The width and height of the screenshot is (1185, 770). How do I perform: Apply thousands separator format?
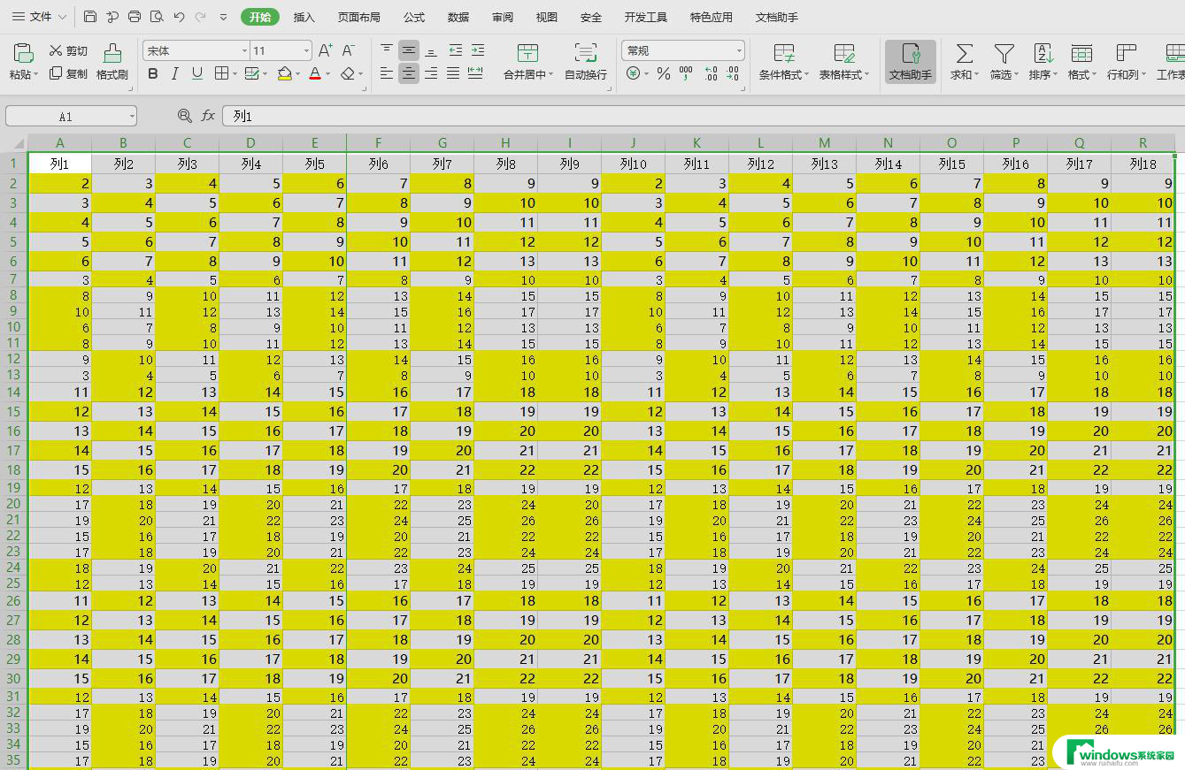click(x=686, y=73)
